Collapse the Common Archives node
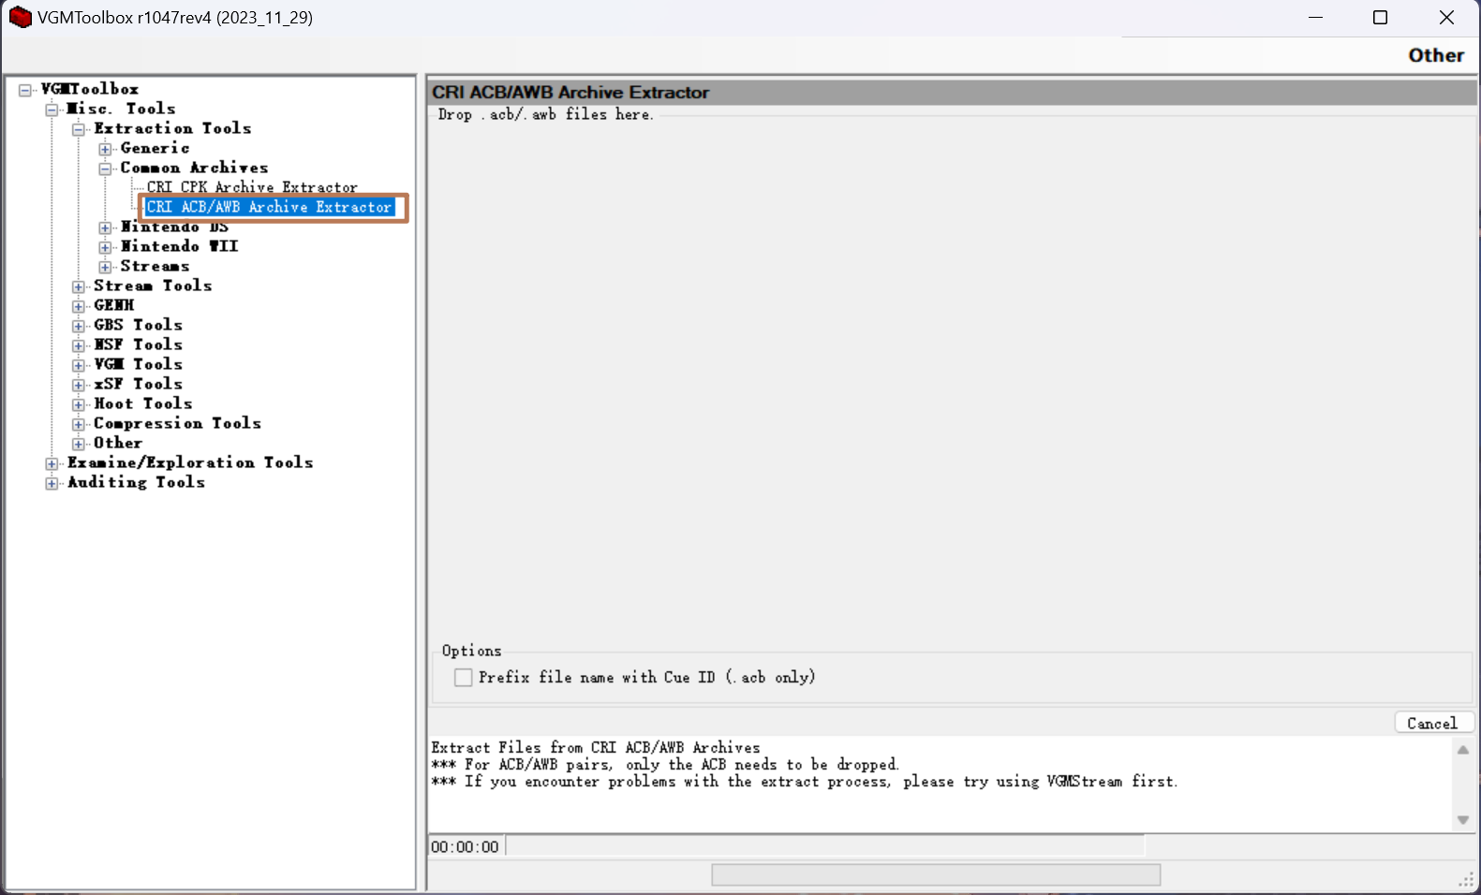Image resolution: width=1481 pixels, height=895 pixels. [106, 169]
